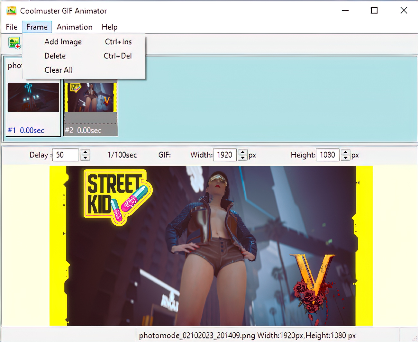The image size is (418, 342).
Task: Select frame #2 Street Kid thumbnail
Action: click(91, 97)
